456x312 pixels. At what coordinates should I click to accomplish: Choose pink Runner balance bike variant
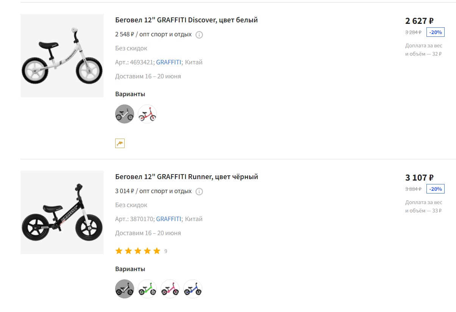[170, 289]
